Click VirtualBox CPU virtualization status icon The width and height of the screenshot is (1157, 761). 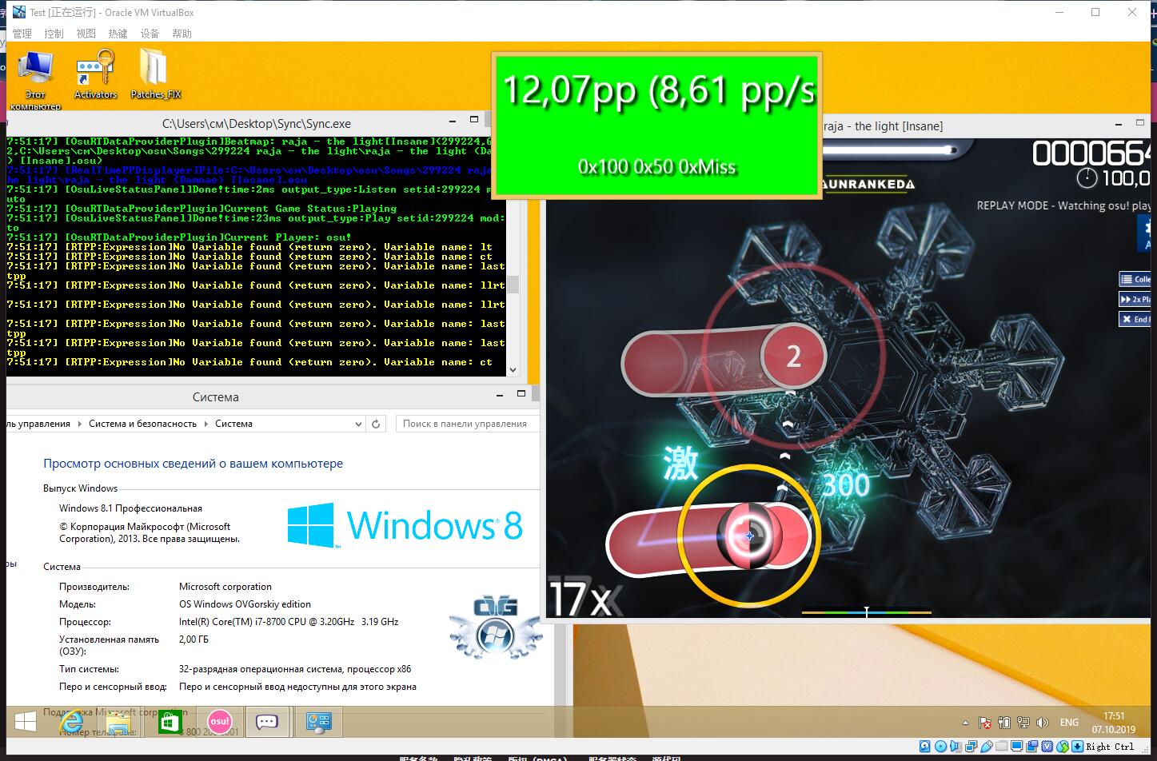1047,747
